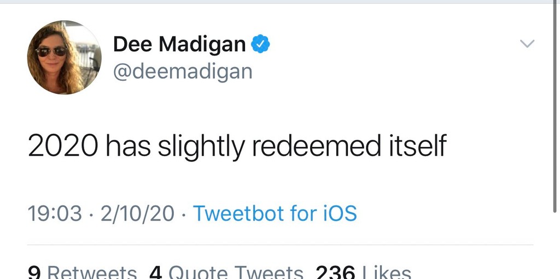Show the 236 Likes list
The height and width of the screenshot is (279, 560).
tap(363, 272)
